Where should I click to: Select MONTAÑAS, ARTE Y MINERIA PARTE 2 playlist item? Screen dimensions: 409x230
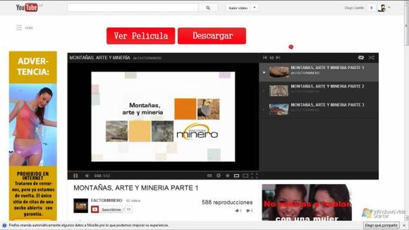click(x=319, y=90)
